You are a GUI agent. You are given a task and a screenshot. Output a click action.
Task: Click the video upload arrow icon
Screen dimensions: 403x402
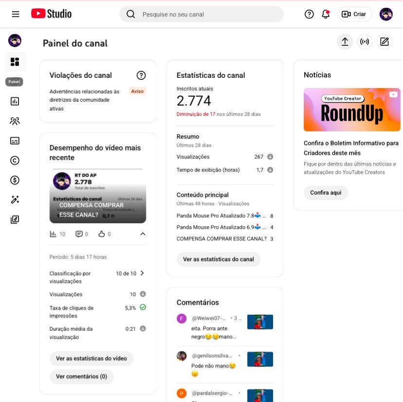click(x=345, y=41)
